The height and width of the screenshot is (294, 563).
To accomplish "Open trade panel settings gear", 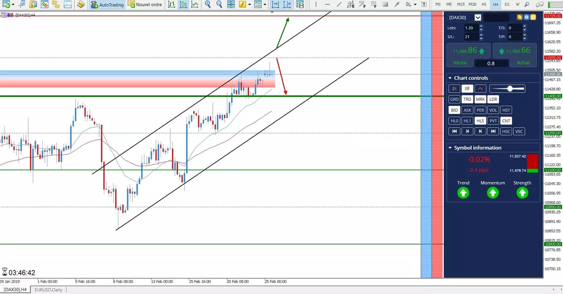I will point(526,17).
